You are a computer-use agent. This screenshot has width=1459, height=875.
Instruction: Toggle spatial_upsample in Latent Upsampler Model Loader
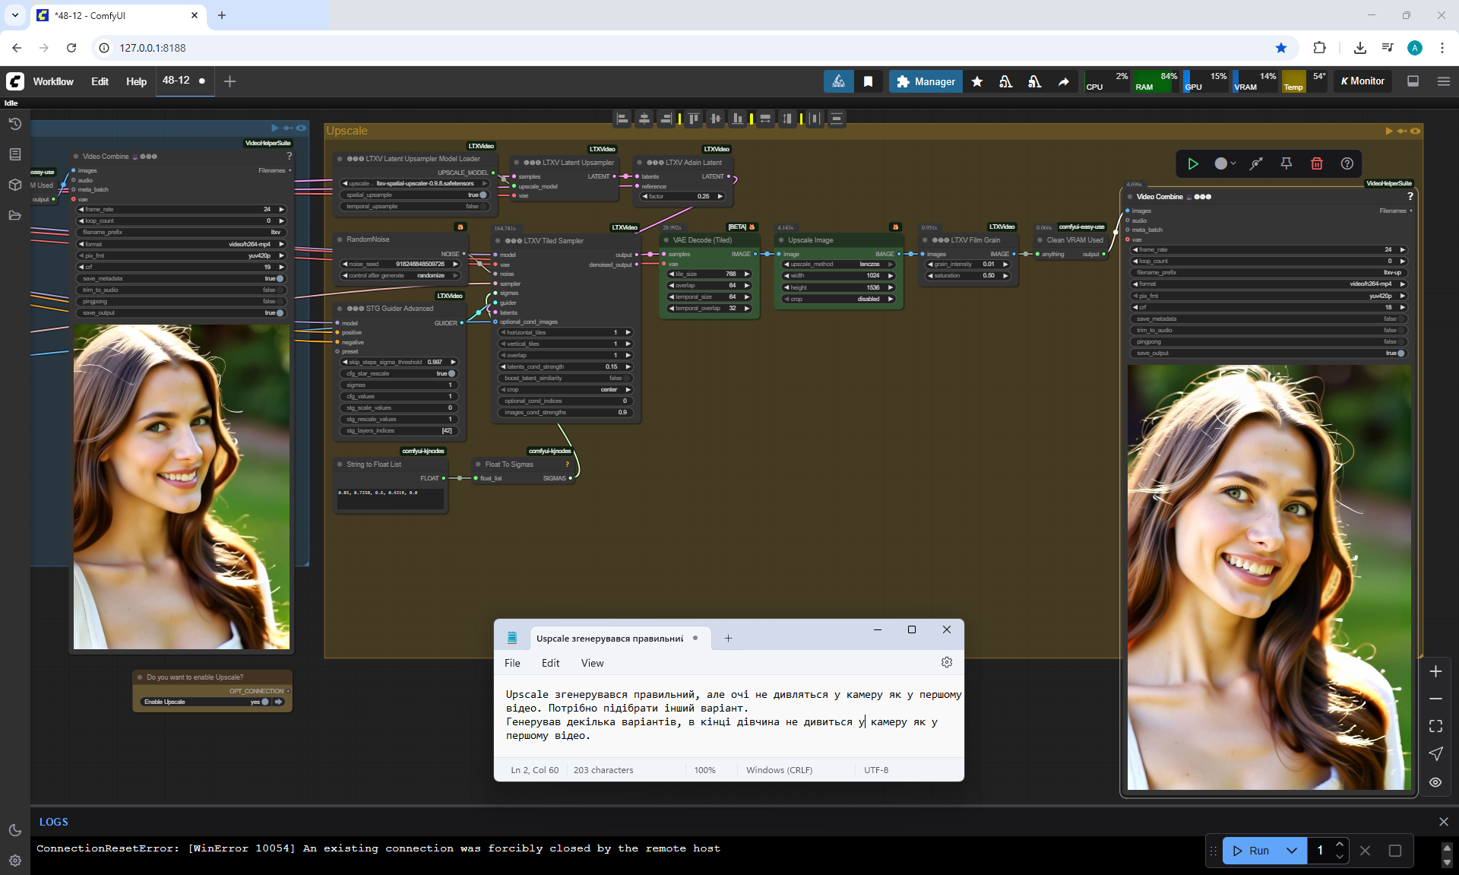[x=483, y=195]
